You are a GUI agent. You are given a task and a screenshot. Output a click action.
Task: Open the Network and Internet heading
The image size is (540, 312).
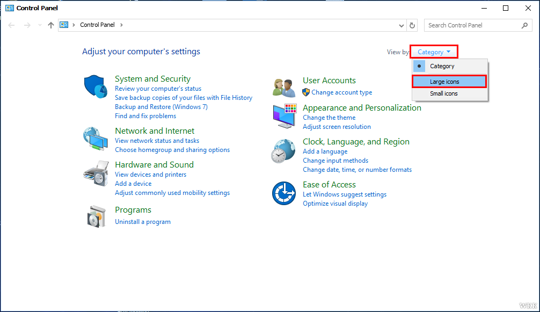tap(155, 131)
